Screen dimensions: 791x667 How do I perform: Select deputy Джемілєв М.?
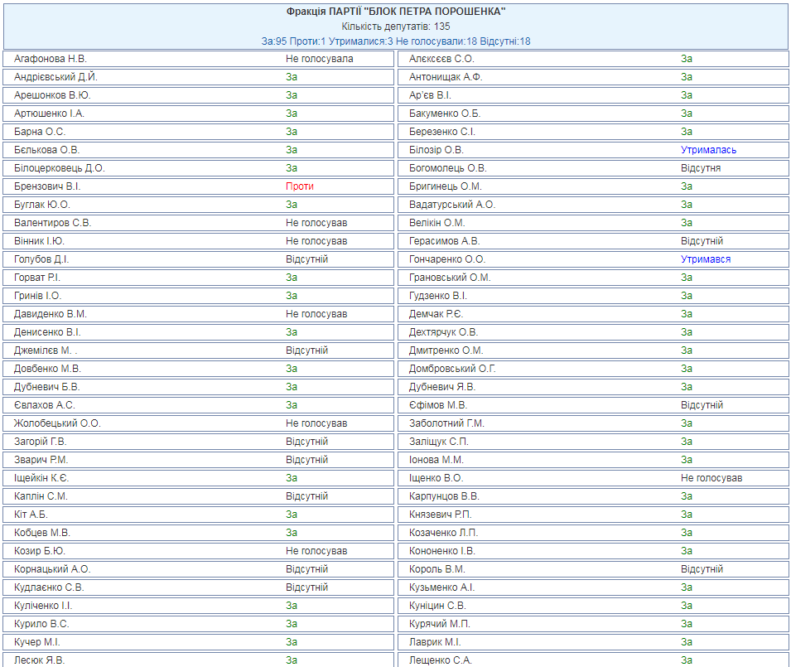click(46, 350)
